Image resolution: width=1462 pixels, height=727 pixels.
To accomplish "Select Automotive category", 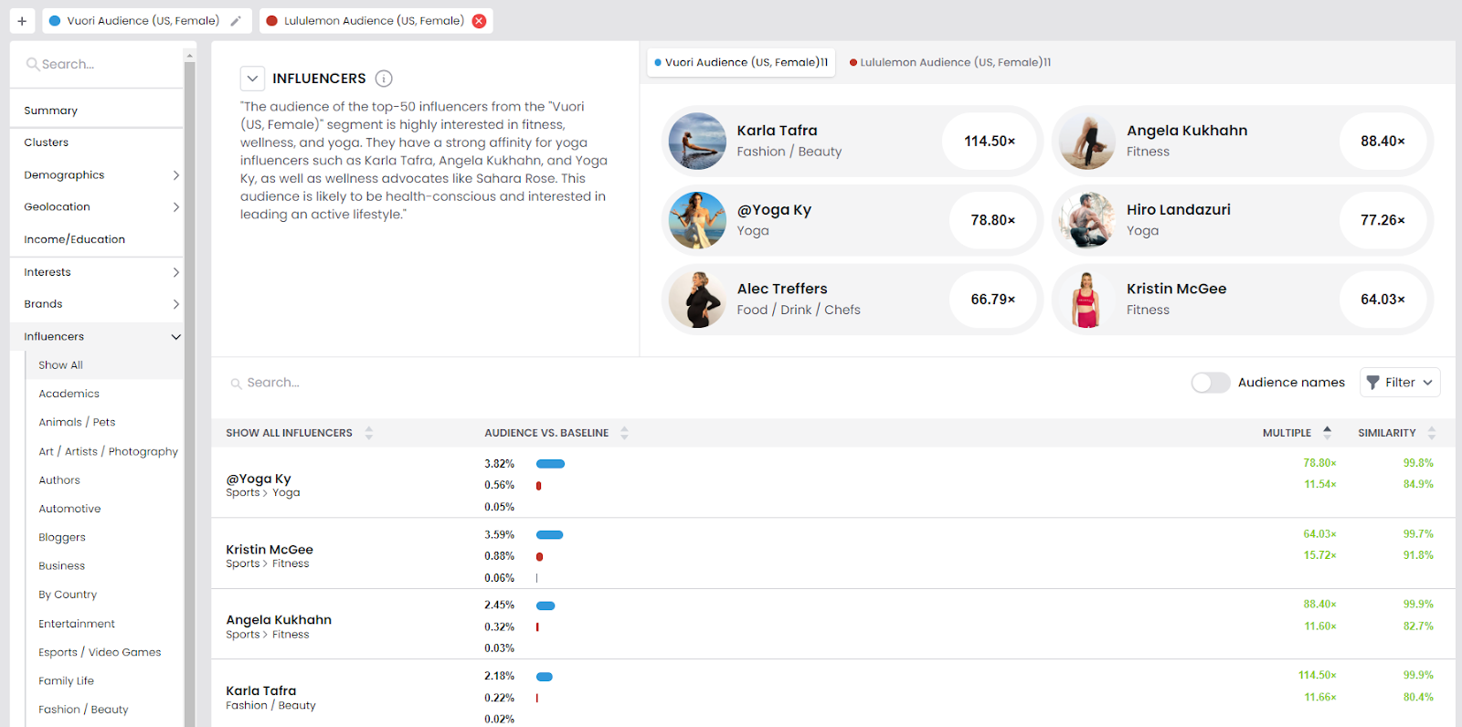I will [x=69, y=509].
